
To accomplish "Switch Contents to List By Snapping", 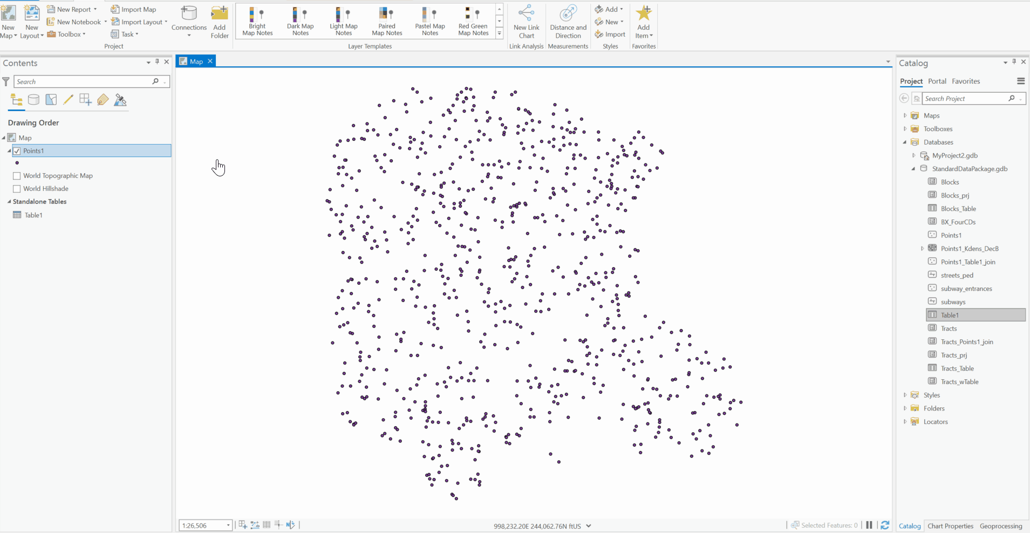I will 85,100.
